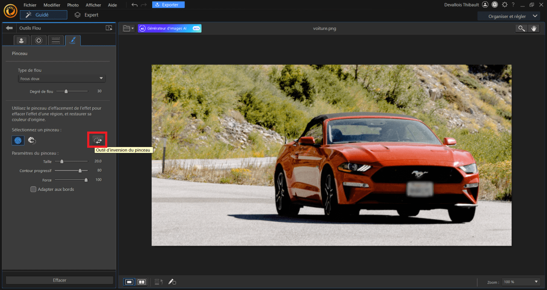Click the pencil mask display icon
Screen dimensions: 547x290
[172, 282]
